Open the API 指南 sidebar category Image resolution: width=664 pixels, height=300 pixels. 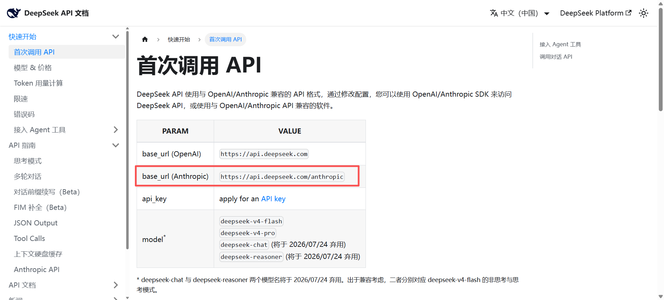[22, 145]
